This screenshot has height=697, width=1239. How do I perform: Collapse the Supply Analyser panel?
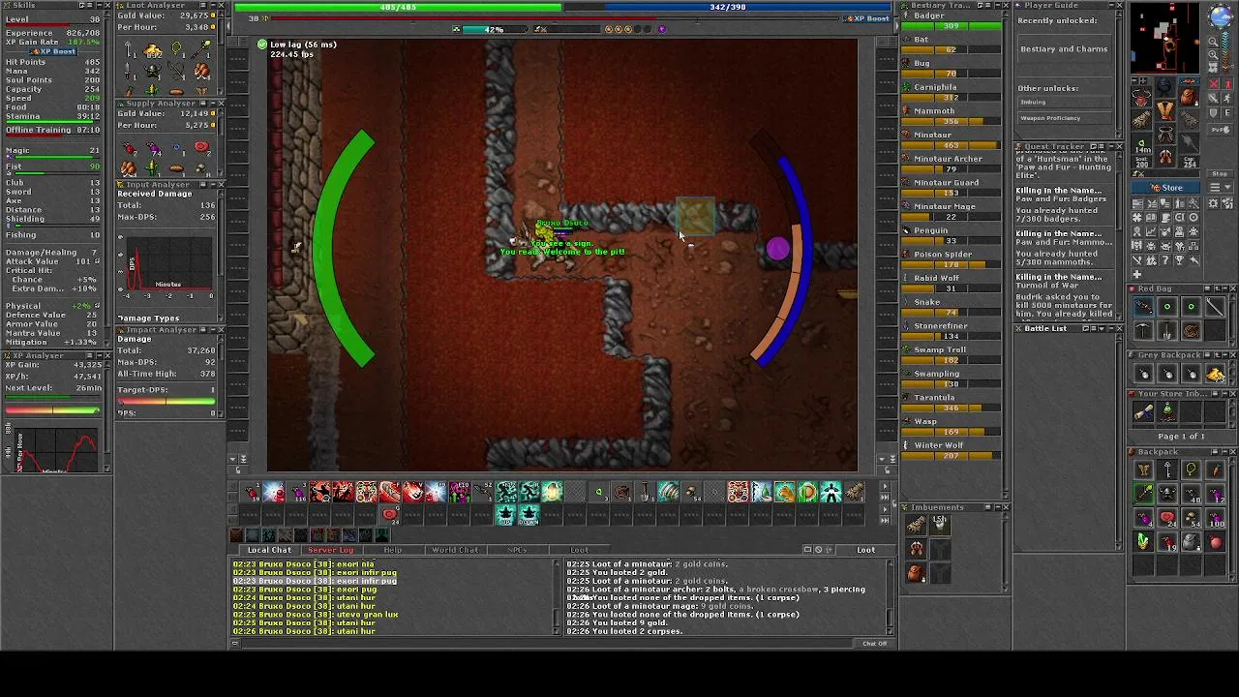click(212, 104)
